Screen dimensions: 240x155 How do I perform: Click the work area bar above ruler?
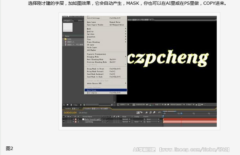[x=170, y=111]
